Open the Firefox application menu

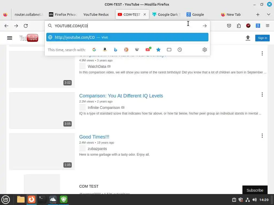[x=268, y=26]
